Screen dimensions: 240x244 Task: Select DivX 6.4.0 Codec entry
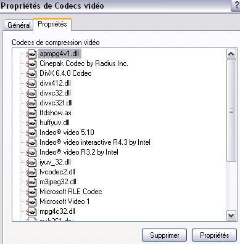click(65, 73)
